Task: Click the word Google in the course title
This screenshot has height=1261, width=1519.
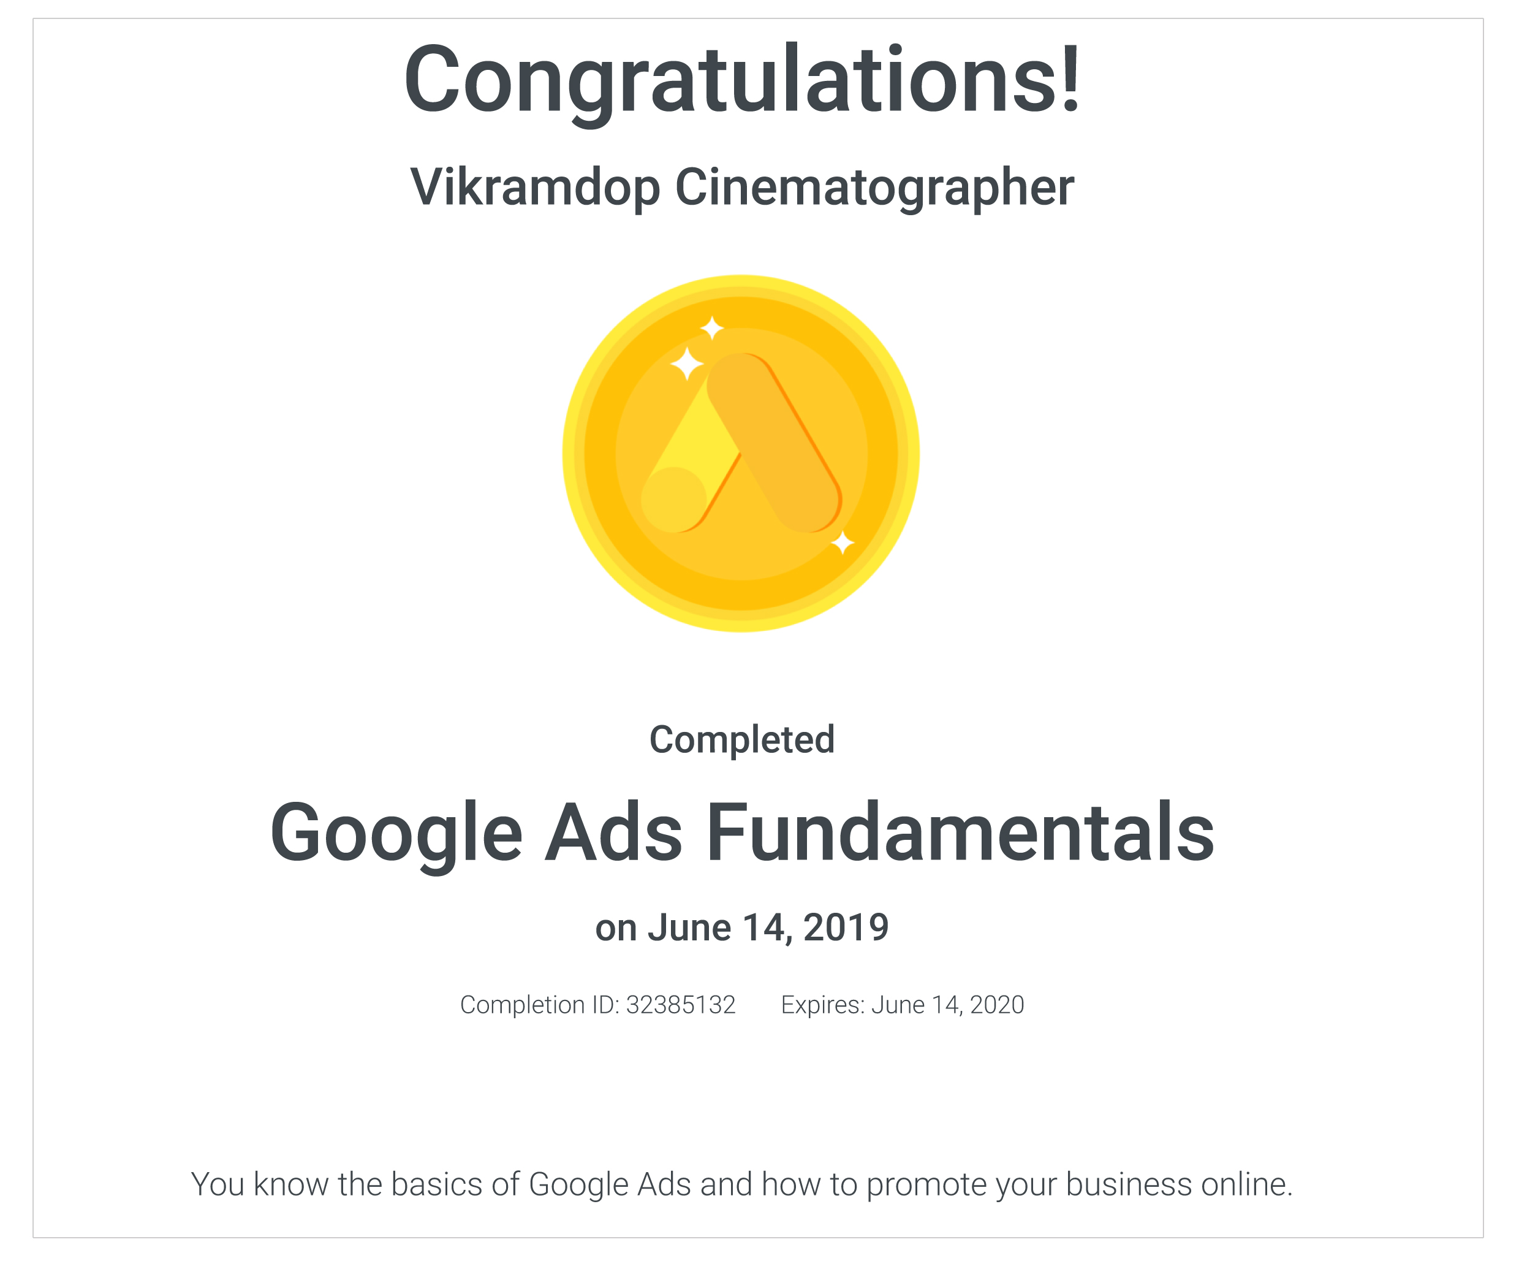Action: click(x=396, y=835)
